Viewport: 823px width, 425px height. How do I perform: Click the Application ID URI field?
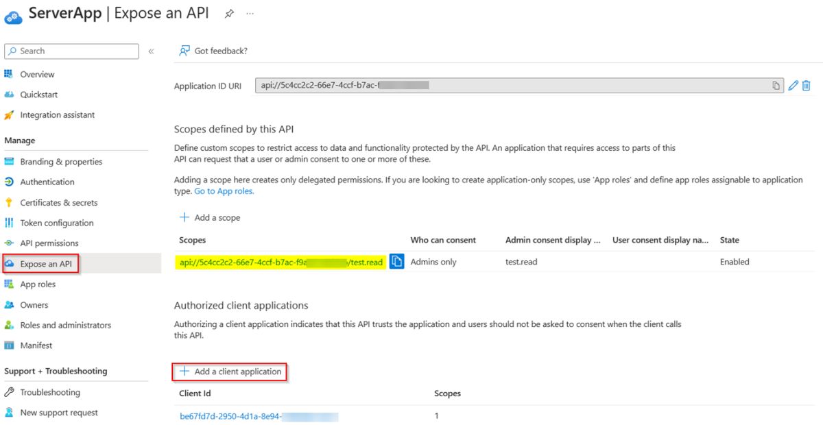(519, 86)
